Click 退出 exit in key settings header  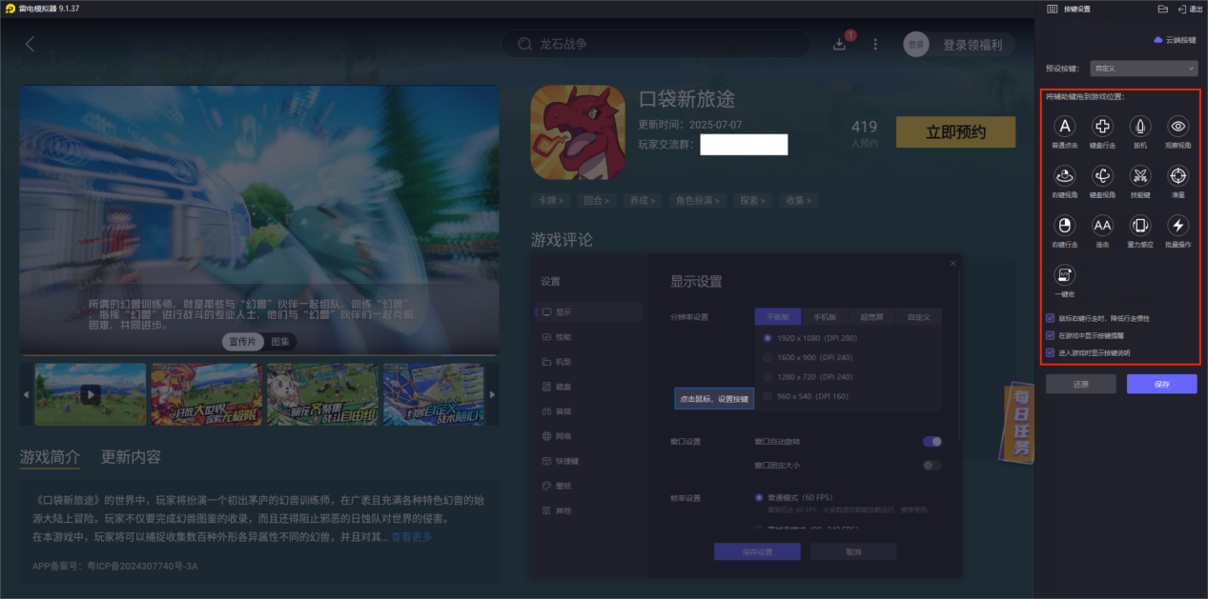[1190, 9]
